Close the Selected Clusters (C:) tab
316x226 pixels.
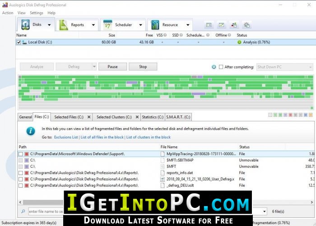tap(137, 117)
